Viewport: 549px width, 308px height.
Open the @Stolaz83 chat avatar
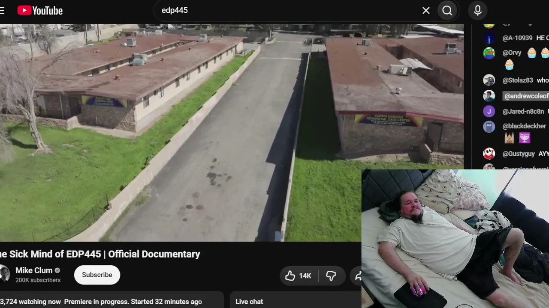[489, 80]
